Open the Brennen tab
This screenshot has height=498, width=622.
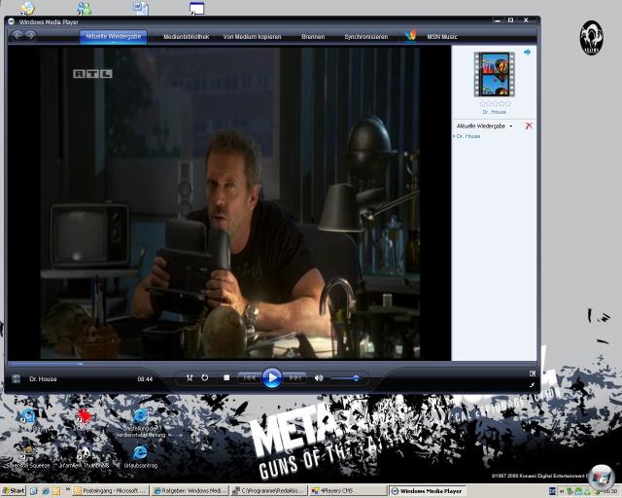coord(313,37)
